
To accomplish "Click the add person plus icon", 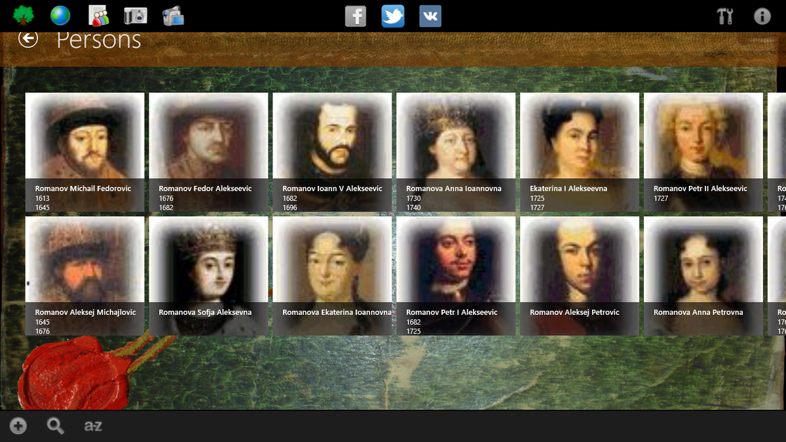I will [x=18, y=426].
